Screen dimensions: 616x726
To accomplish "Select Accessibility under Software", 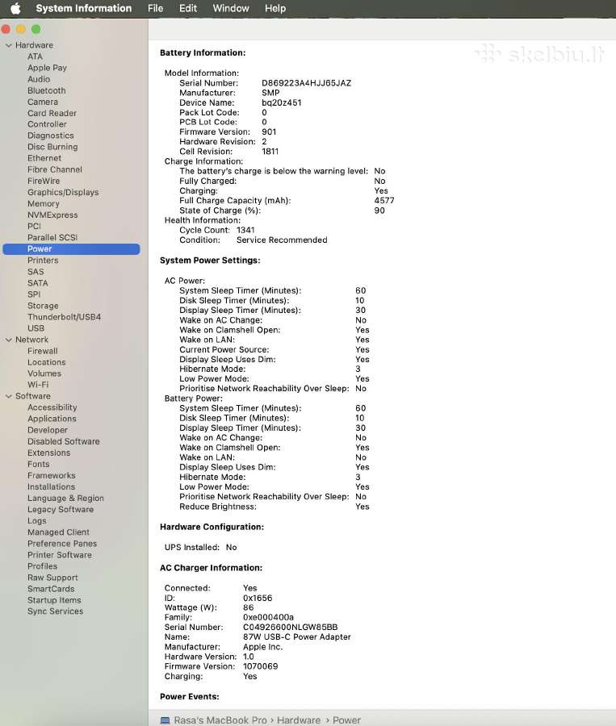I will (x=52, y=407).
